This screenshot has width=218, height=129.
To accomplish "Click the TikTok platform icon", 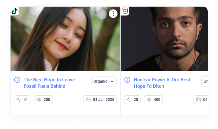I will (14, 11).
